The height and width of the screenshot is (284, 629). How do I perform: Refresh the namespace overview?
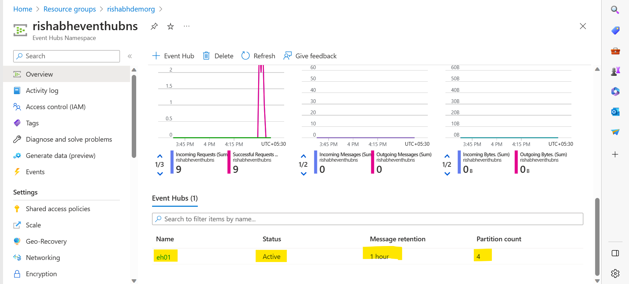click(x=258, y=56)
